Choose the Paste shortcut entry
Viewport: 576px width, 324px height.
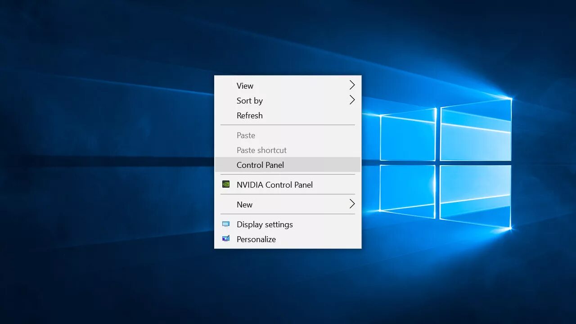pyautogui.click(x=288, y=150)
